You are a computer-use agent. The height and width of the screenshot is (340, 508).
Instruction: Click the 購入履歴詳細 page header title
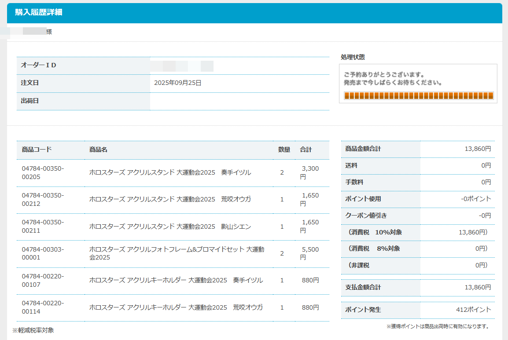[x=39, y=12]
